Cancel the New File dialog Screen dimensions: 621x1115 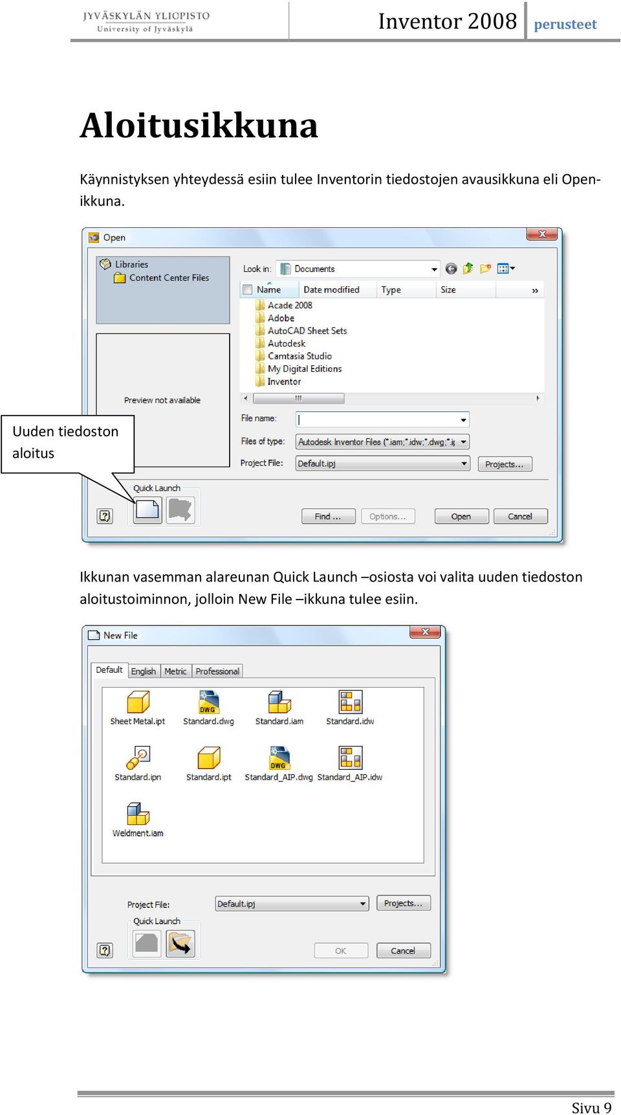tap(403, 951)
